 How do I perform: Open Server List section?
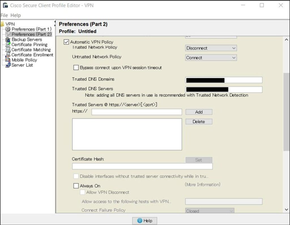(22, 65)
